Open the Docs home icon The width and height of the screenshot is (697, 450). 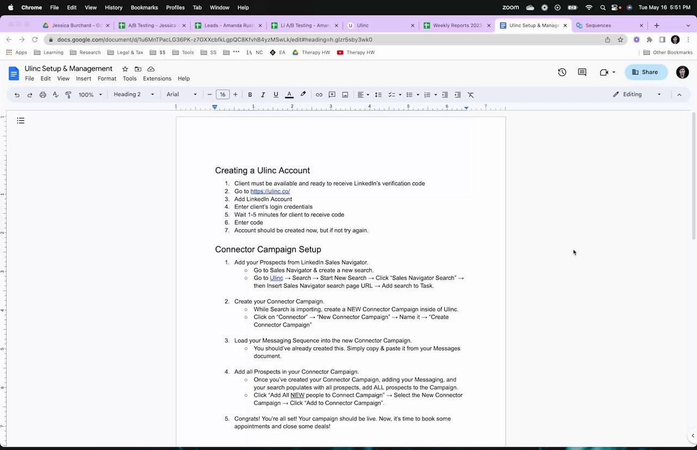(14, 72)
